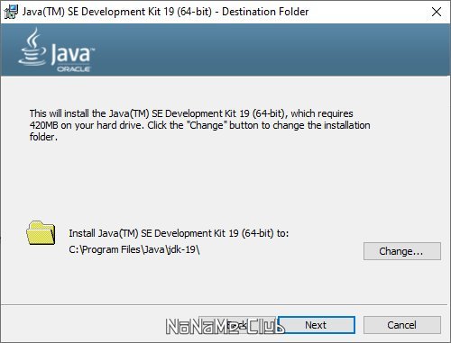Click the NoNaMe-Club watermark text
This screenshot has height=343, width=451.
225,327
